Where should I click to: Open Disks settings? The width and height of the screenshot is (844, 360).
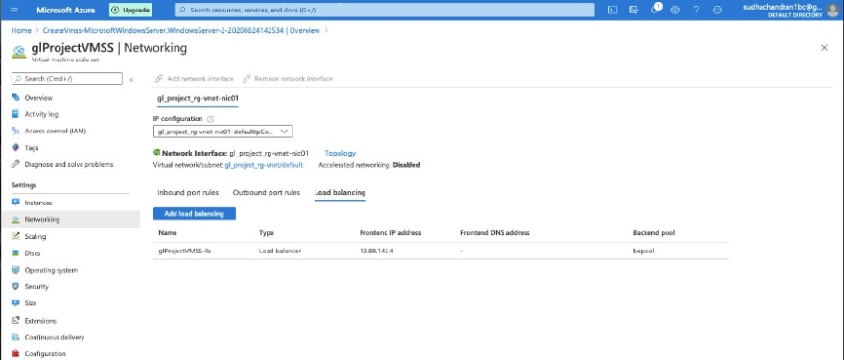(x=33, y=253)
